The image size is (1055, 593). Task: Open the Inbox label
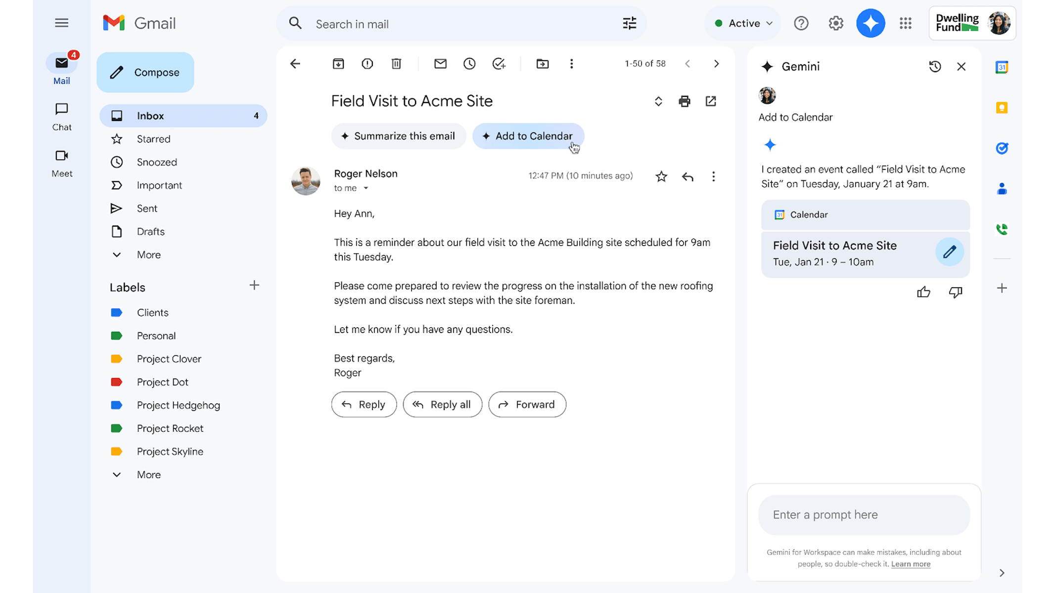pos(150,115)
